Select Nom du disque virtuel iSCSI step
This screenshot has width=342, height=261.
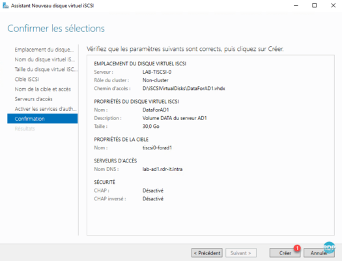[x=45, y=59]
